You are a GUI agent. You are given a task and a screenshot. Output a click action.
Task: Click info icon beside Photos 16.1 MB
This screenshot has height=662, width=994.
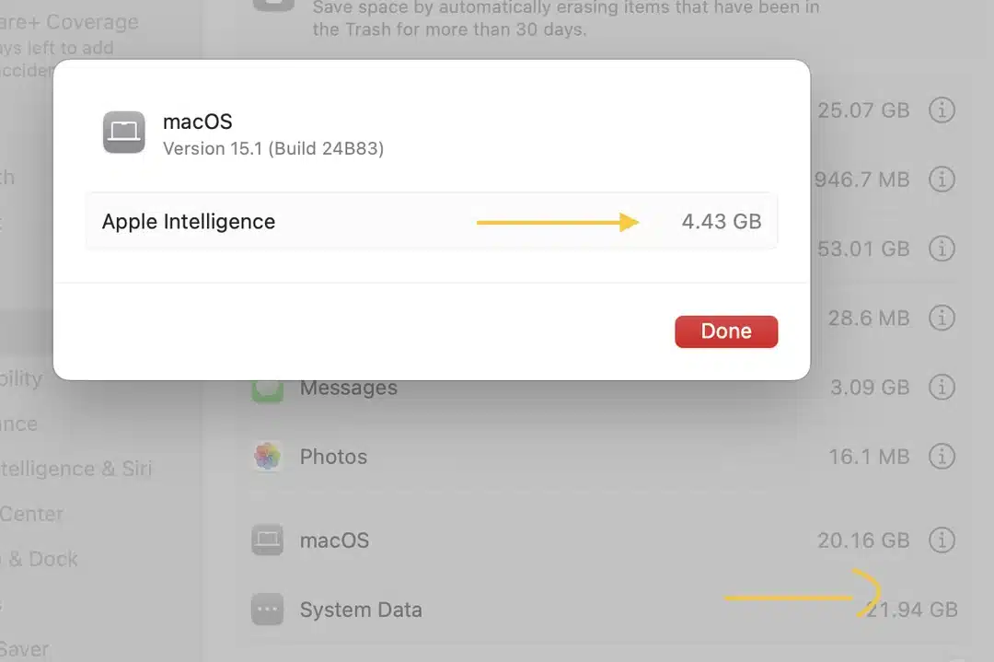tap(942, 457)
